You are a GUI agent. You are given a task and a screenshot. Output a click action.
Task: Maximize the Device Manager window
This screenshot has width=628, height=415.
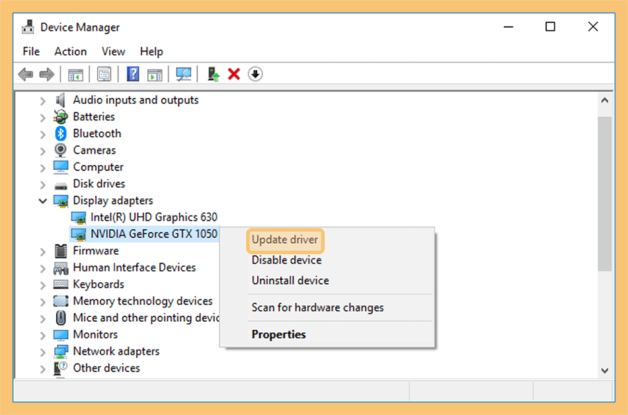[550, 27]
